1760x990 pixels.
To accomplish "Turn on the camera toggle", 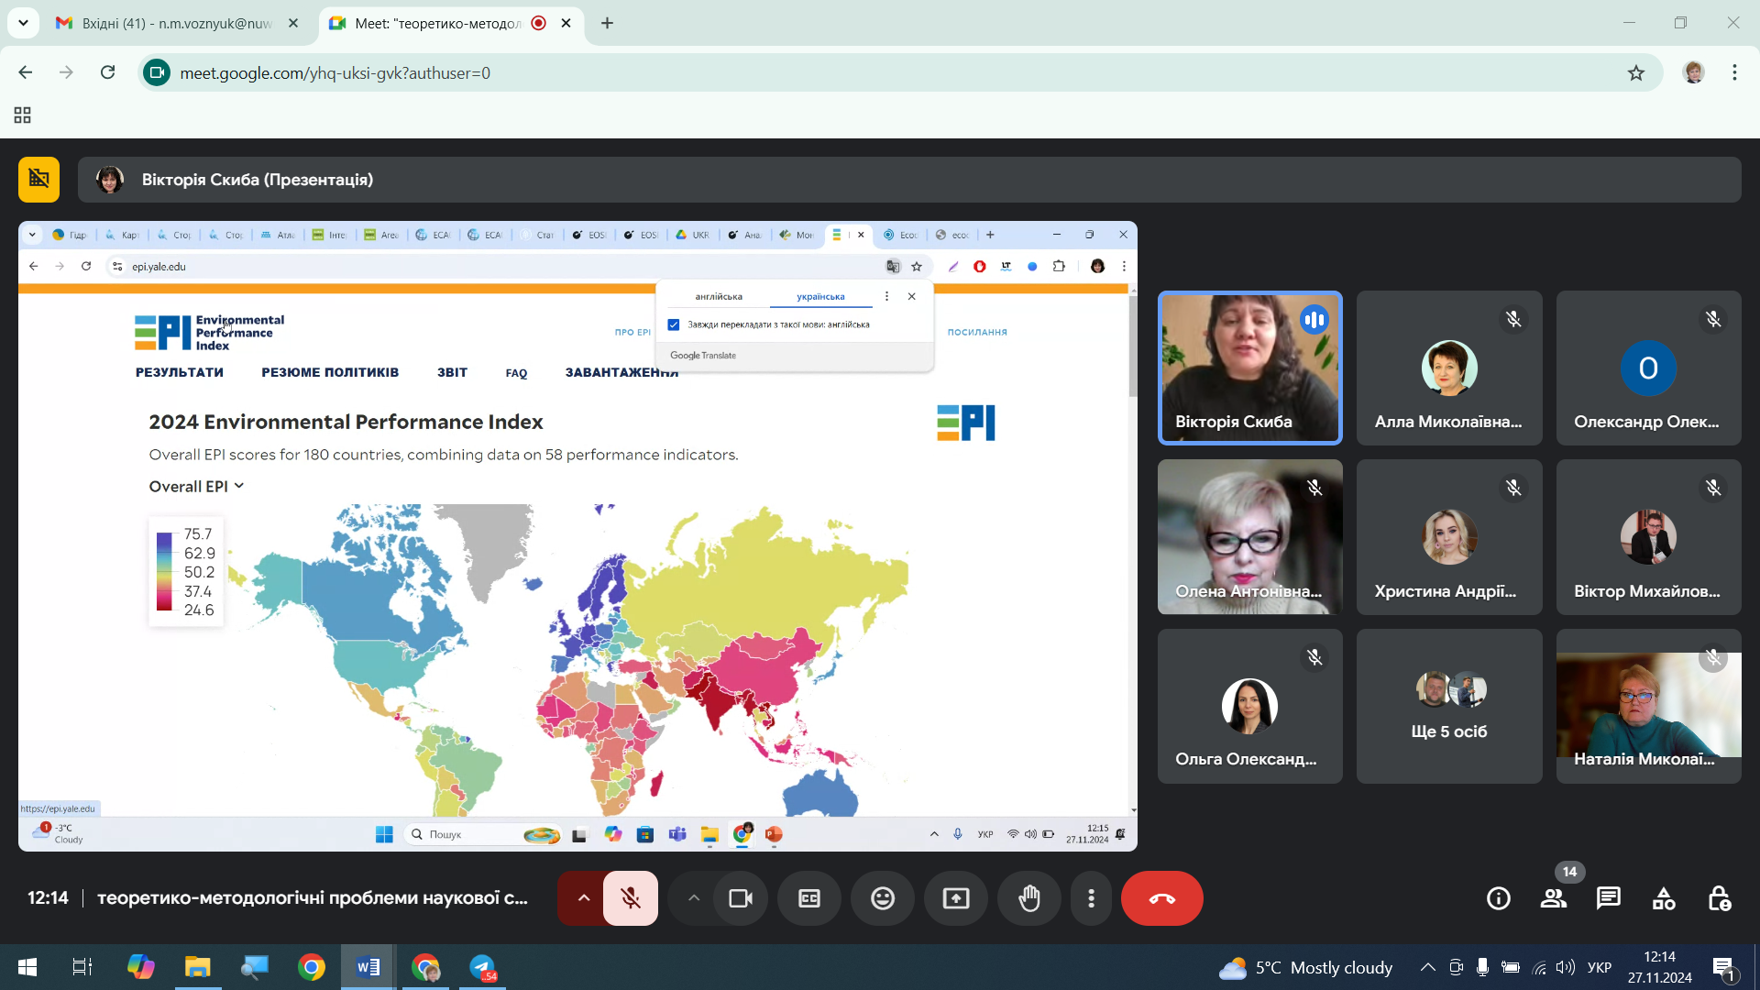I will (740, 898).
